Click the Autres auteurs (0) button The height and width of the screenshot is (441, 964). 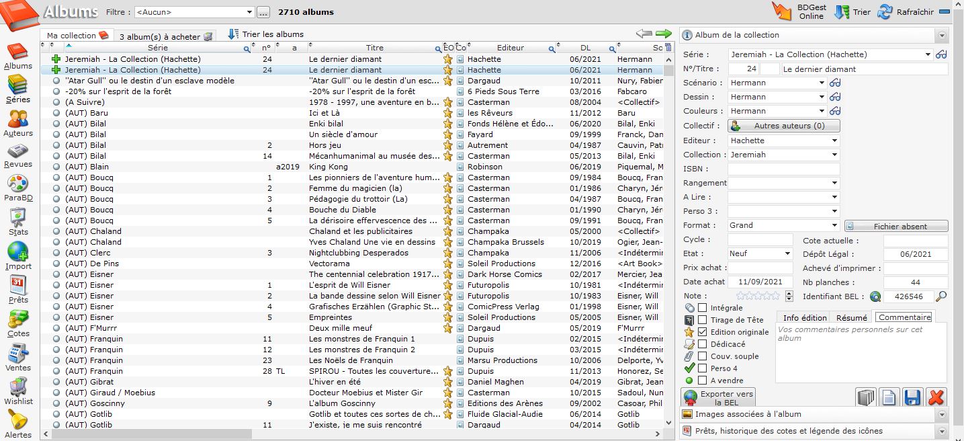point(783,126)
